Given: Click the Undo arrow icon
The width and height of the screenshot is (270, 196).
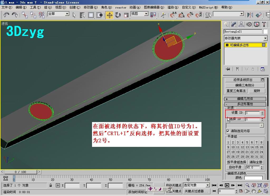Looking at the screenshot, I should (7, 15).
